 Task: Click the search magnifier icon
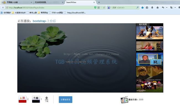pos(137,7)
